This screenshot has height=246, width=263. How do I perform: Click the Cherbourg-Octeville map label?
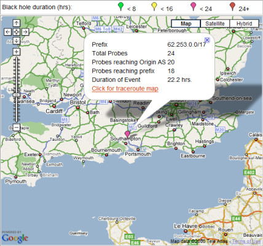(x=117, y=218)
